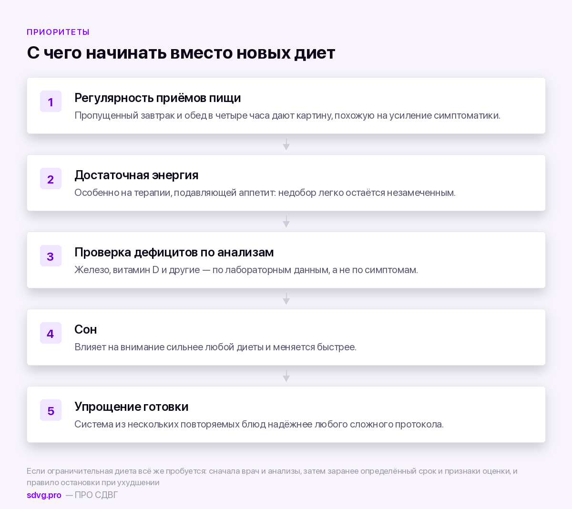The width and height of the screenshot is (572, 509).
Task: Click the text starting 'Система из нескольких повторяемых'
Action: coord(259,424)
